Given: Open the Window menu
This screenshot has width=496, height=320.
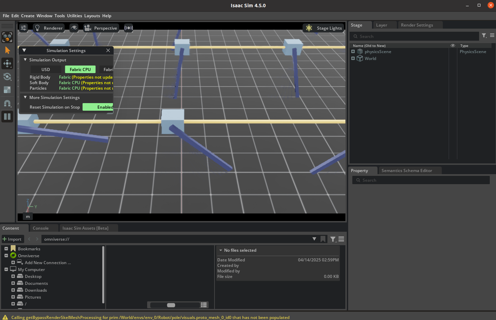Looking at the screenshot, I should point(44,16).
